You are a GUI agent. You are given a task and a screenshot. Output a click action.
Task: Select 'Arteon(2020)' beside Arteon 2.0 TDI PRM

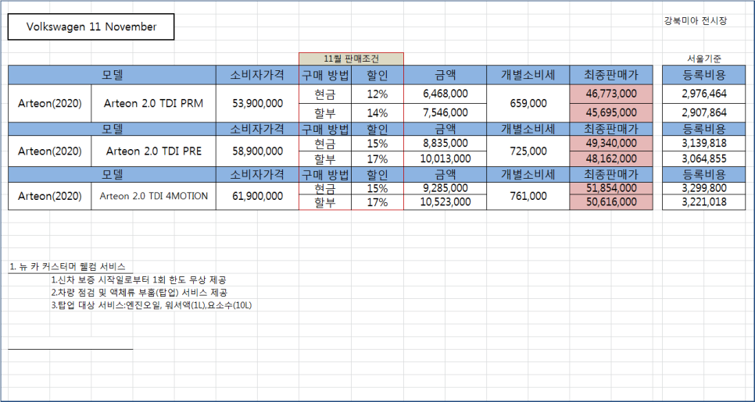pos(49,103)
